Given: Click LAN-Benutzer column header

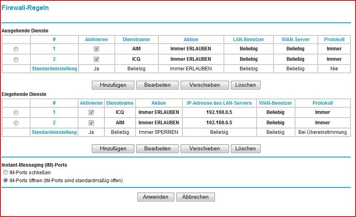Looking at the screenshot, I should 249,40.
